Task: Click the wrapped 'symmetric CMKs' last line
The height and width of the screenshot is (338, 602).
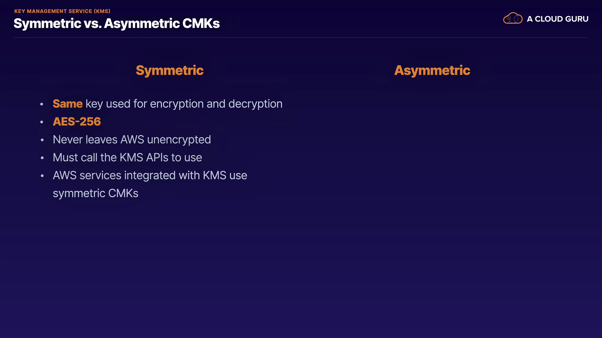Action: [95, 193]
